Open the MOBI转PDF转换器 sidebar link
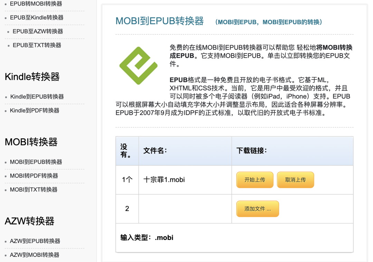This screenshot has width=373, height=262. [x=34, y=176]
